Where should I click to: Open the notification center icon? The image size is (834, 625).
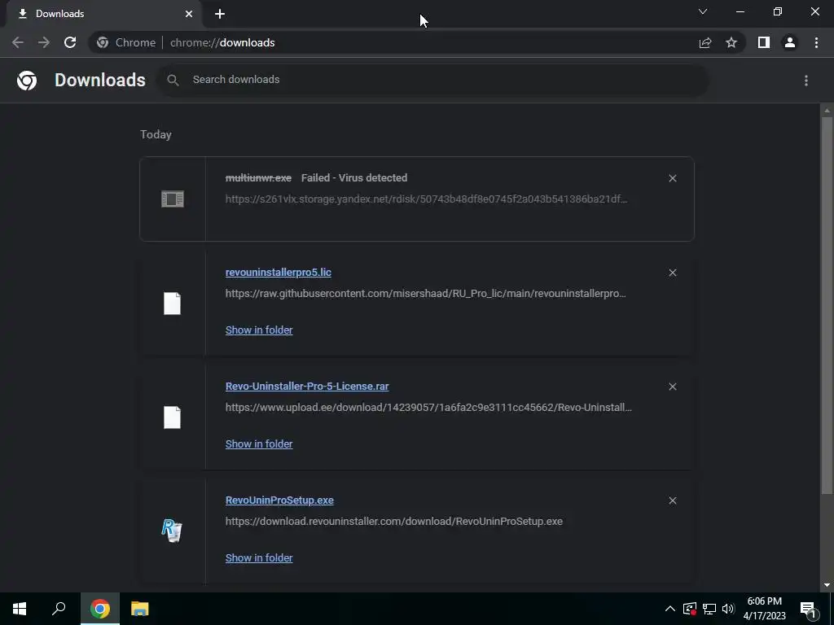[807, 610]
